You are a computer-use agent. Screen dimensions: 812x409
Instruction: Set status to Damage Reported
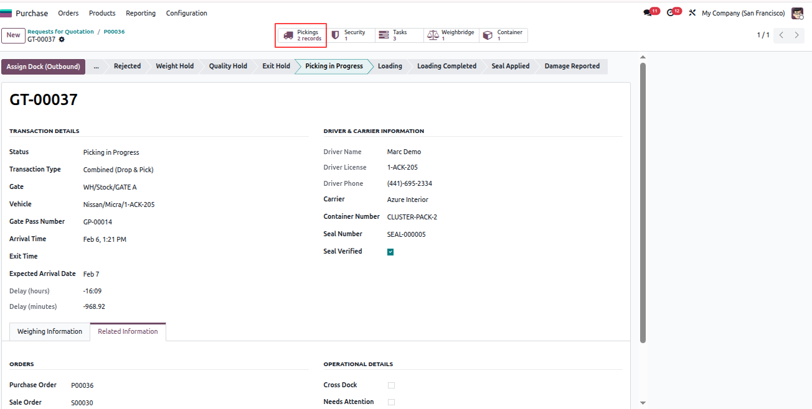tap(572, 66)
